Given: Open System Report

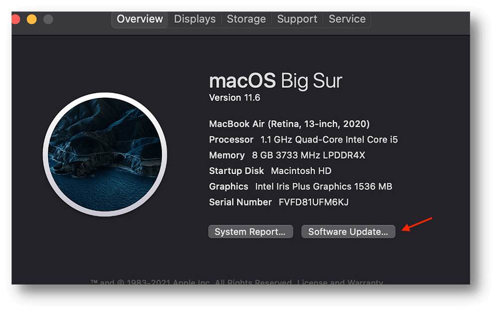Looking at the screenshot, I should pyautogui.click(x=250, y=232).
